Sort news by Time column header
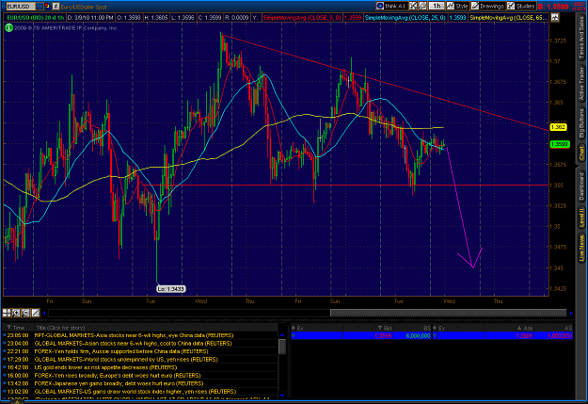Screen dimensions: 588x404 [x=18, y=328]
